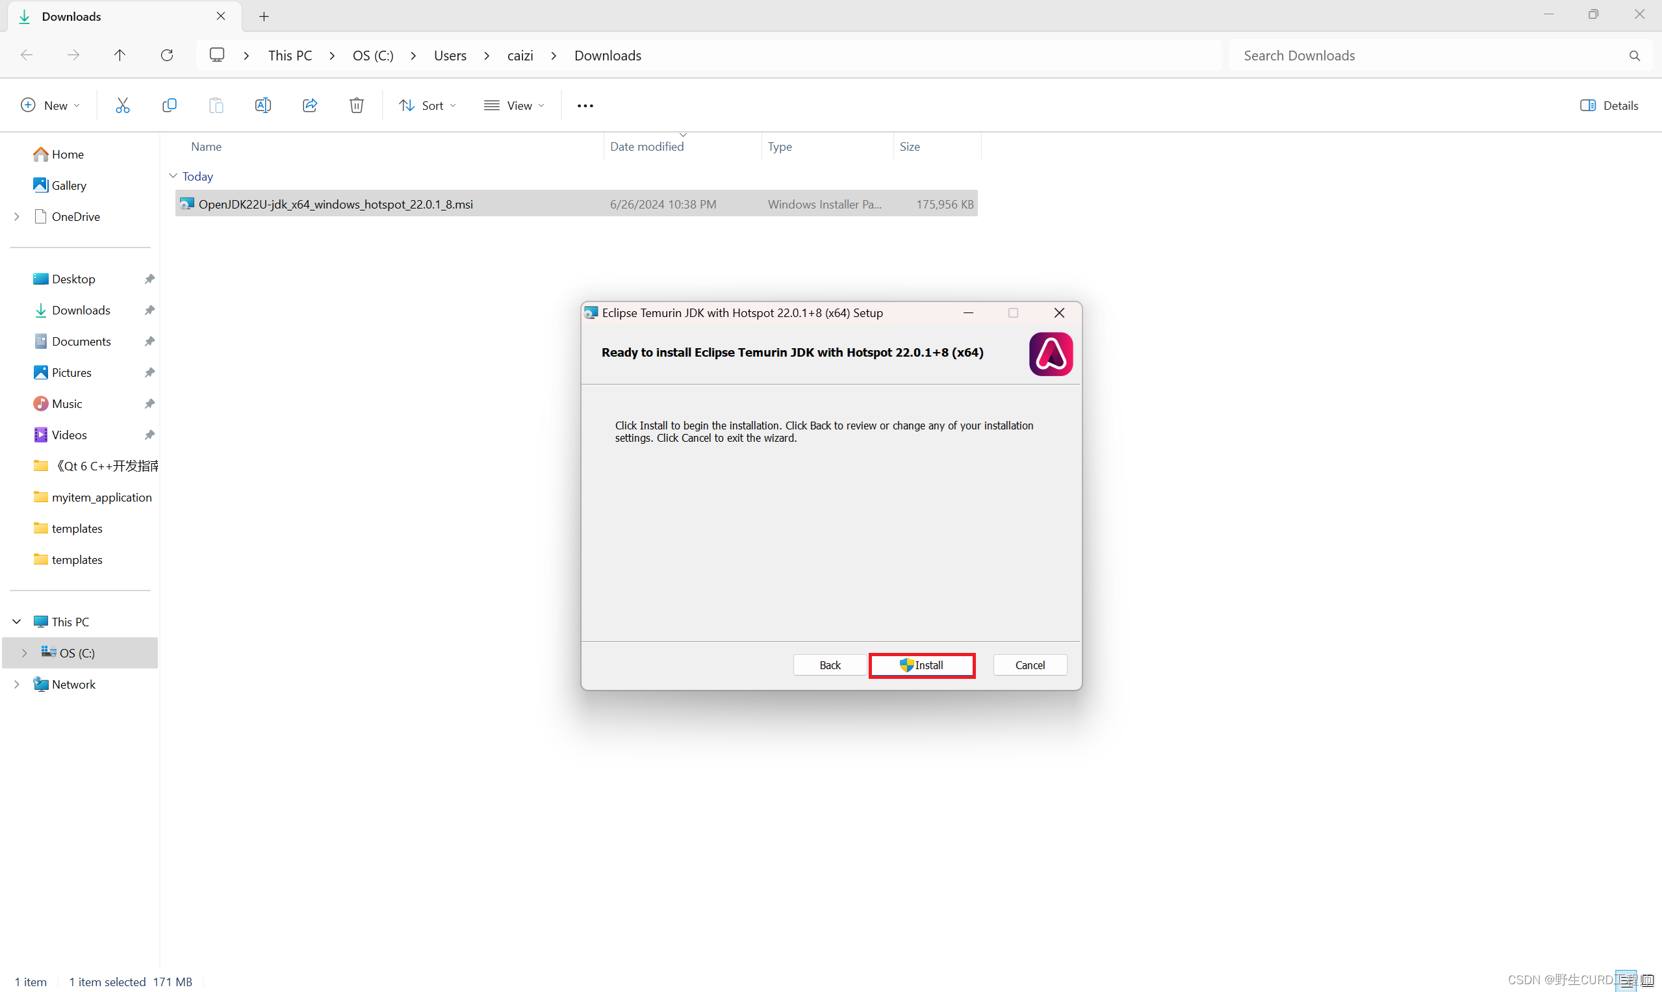Toggle the Details pane
Viewport: 1662px width, 992px height.
1609,106
